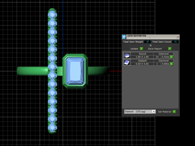Click the Diamond 3.52 spg combo box
Screen dimensions: 195x146
(140, 112)
